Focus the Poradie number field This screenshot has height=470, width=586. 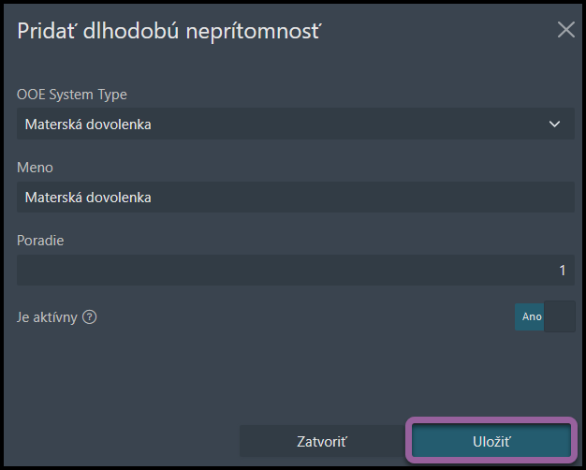(x=296, y=270)
